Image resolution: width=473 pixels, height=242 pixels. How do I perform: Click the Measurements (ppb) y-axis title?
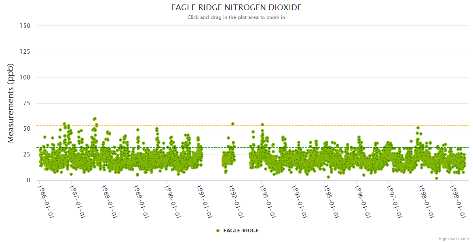tap(11, 103)
